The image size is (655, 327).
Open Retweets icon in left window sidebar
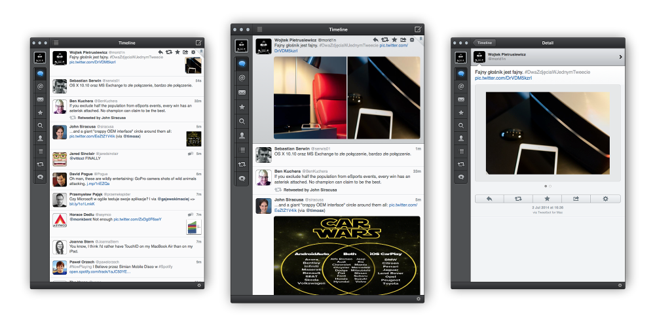(x=40, y=164)
